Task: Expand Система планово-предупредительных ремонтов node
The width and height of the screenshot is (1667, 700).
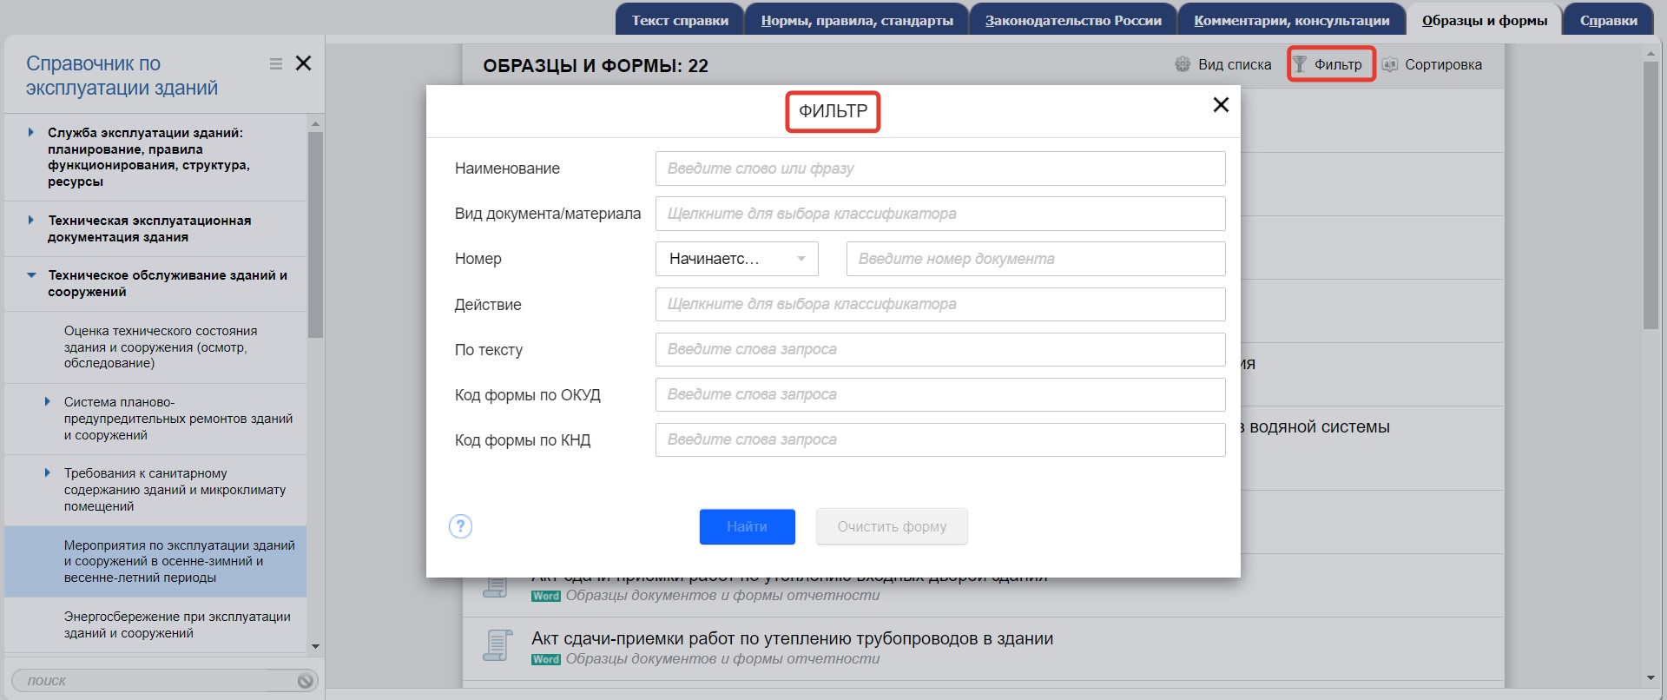Action: click(47, 401)
